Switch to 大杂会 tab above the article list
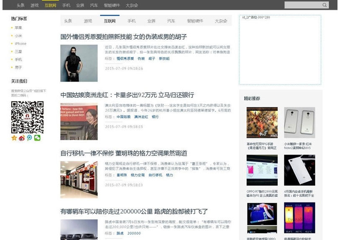 coord(221,21)
